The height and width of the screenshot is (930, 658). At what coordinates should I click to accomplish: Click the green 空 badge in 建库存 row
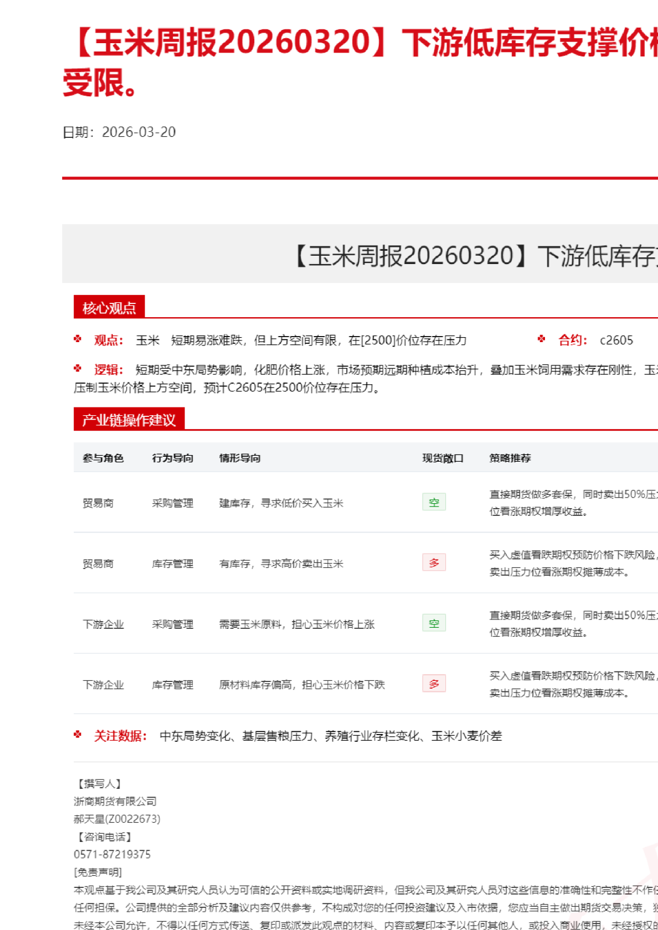[434, 502]
